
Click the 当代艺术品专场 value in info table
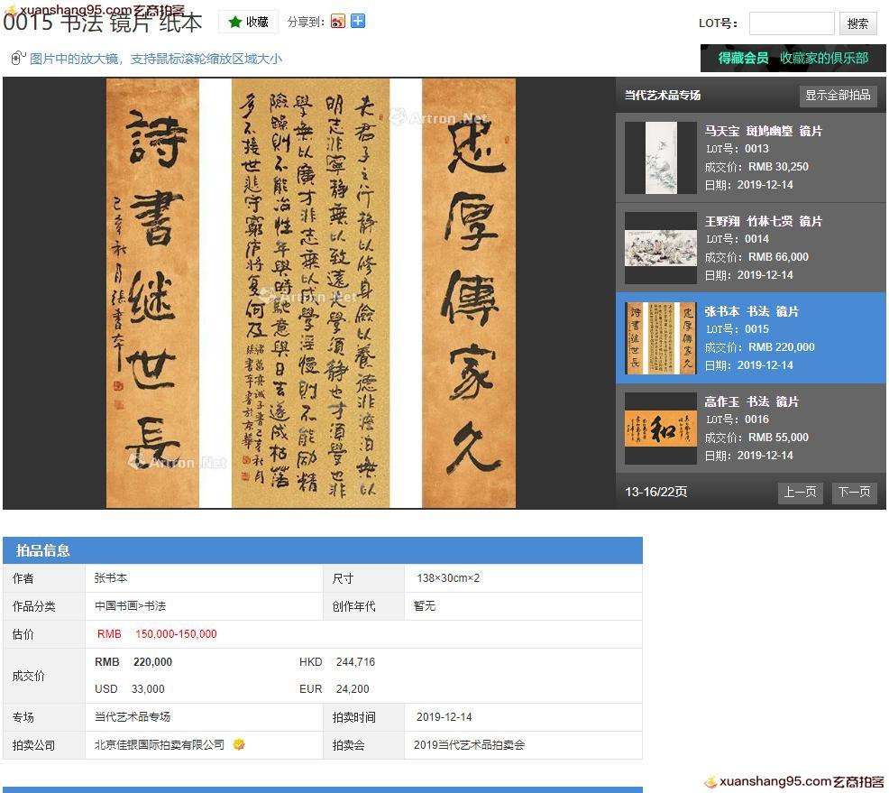[133, 717]
